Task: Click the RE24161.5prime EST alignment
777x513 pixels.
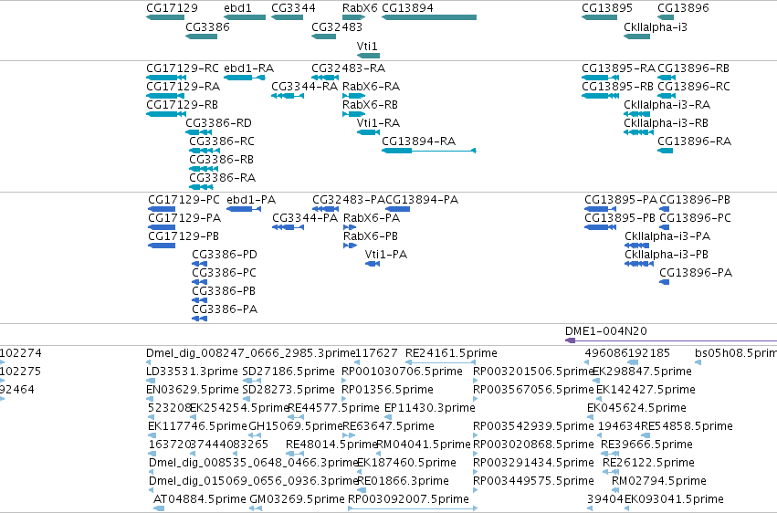Action: tap(440, 363)
